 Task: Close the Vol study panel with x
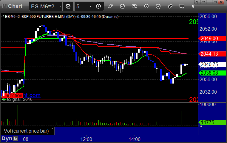[52, 128]
